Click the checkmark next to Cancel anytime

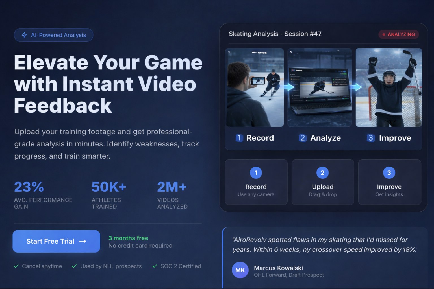(x=16, y=266)
